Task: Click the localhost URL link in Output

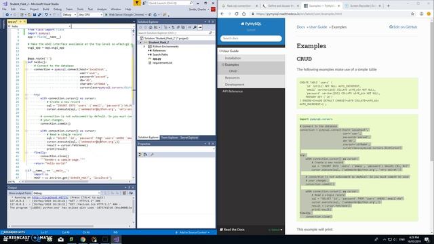Action: (x=50, y=197)
